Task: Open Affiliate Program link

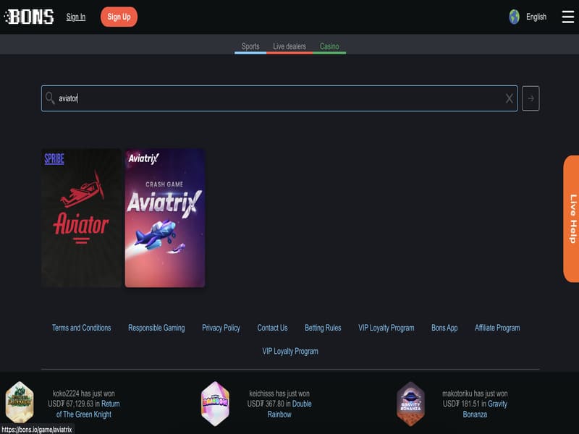Action: pyautogui.click(x=497, y=328)
